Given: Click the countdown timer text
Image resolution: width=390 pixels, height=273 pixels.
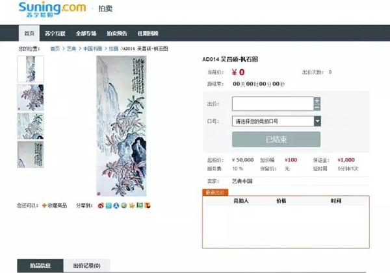Looking at the screenshot, I should (259, 84).
